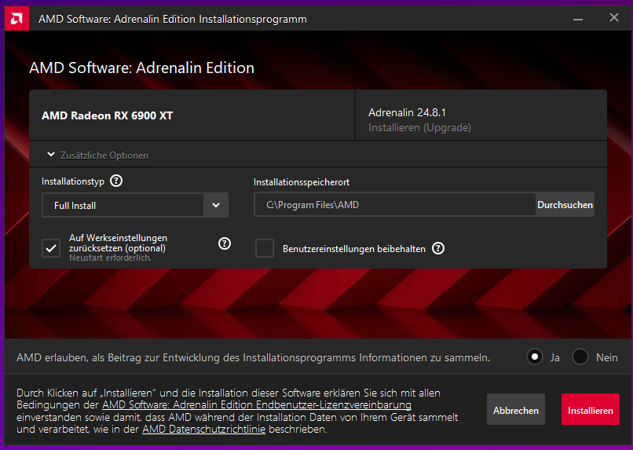Screen dimensions: 633x450
Task: Click the Durchsuchen button
Action: [565, 205]
